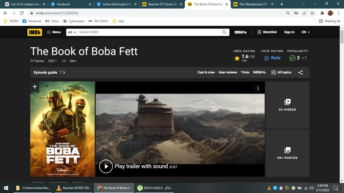Open the Cyberspace bookmark
344x193 pixels.
[x=74, y=21]
